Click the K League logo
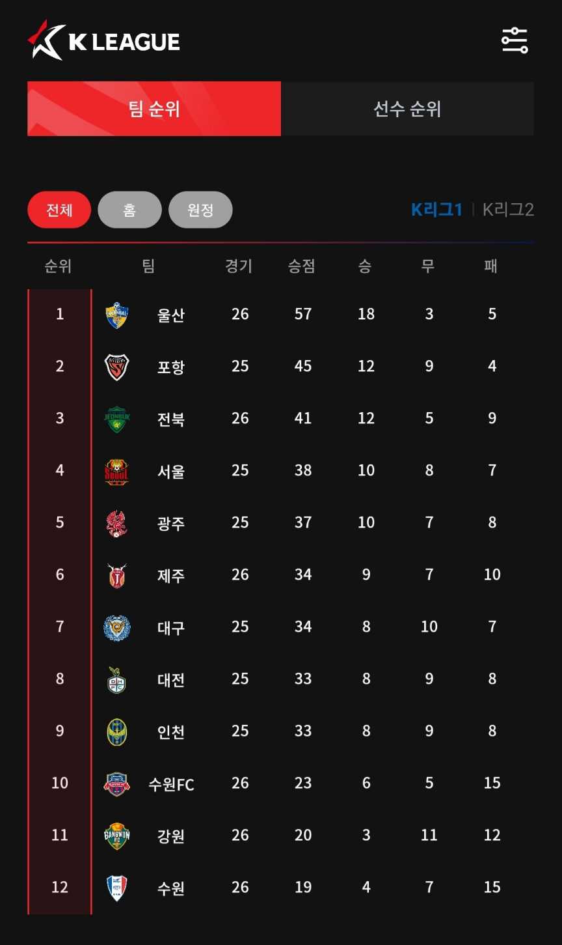The image size is (562, 945). point(104,40)
